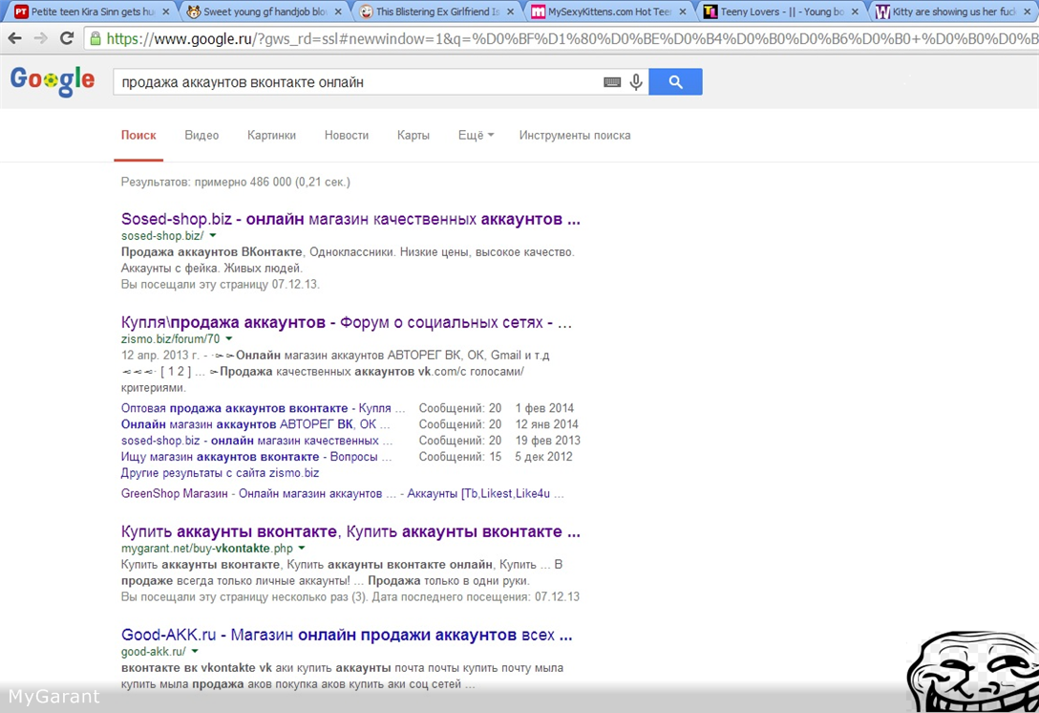Open the Новости tab
1039x713 pixels.
[347, 136]
